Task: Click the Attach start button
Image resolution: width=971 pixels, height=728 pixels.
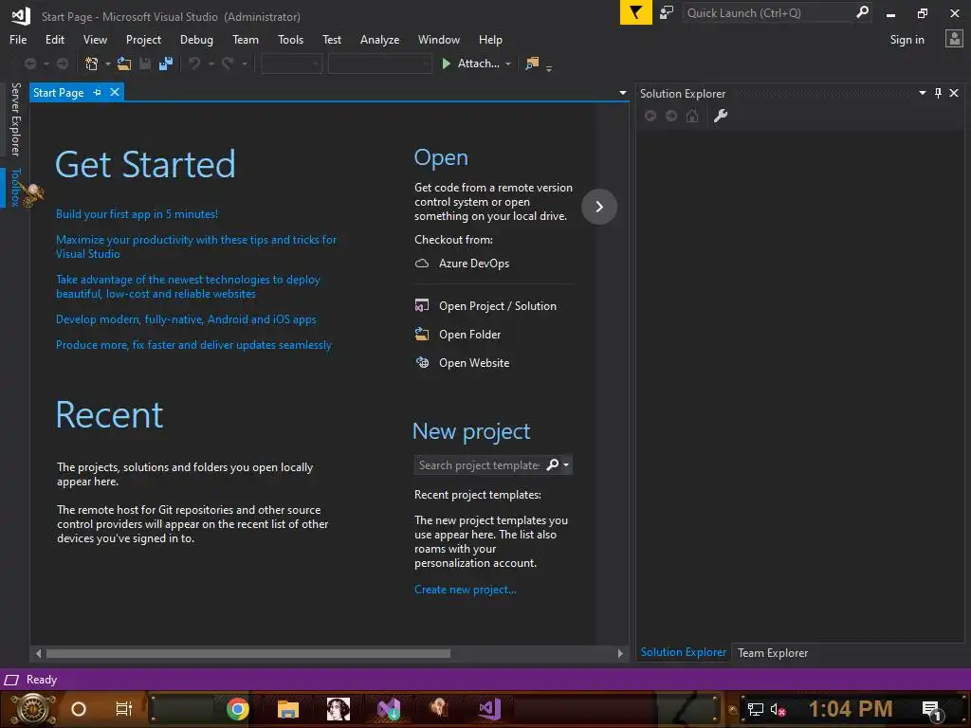Action: [x=471, y=64]
